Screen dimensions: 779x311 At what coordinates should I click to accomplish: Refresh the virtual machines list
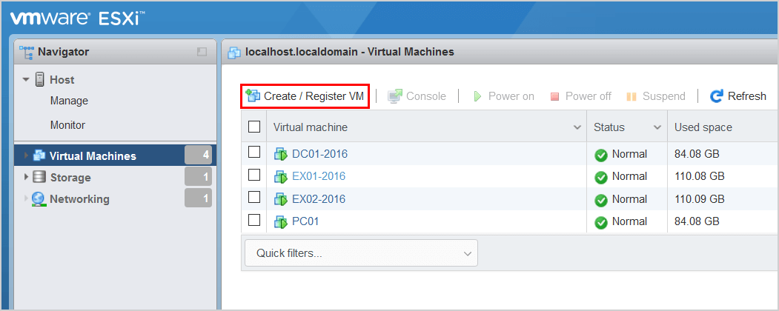(x=738, y=96)
